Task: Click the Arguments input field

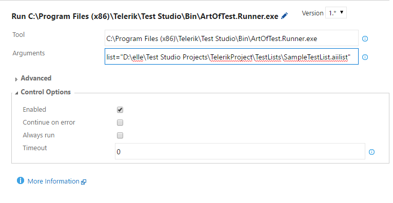Action: click(231, 56)
